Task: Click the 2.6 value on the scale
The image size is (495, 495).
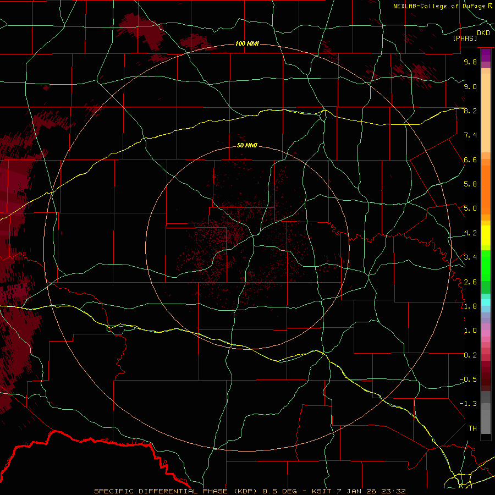Action: coord(470,282)
